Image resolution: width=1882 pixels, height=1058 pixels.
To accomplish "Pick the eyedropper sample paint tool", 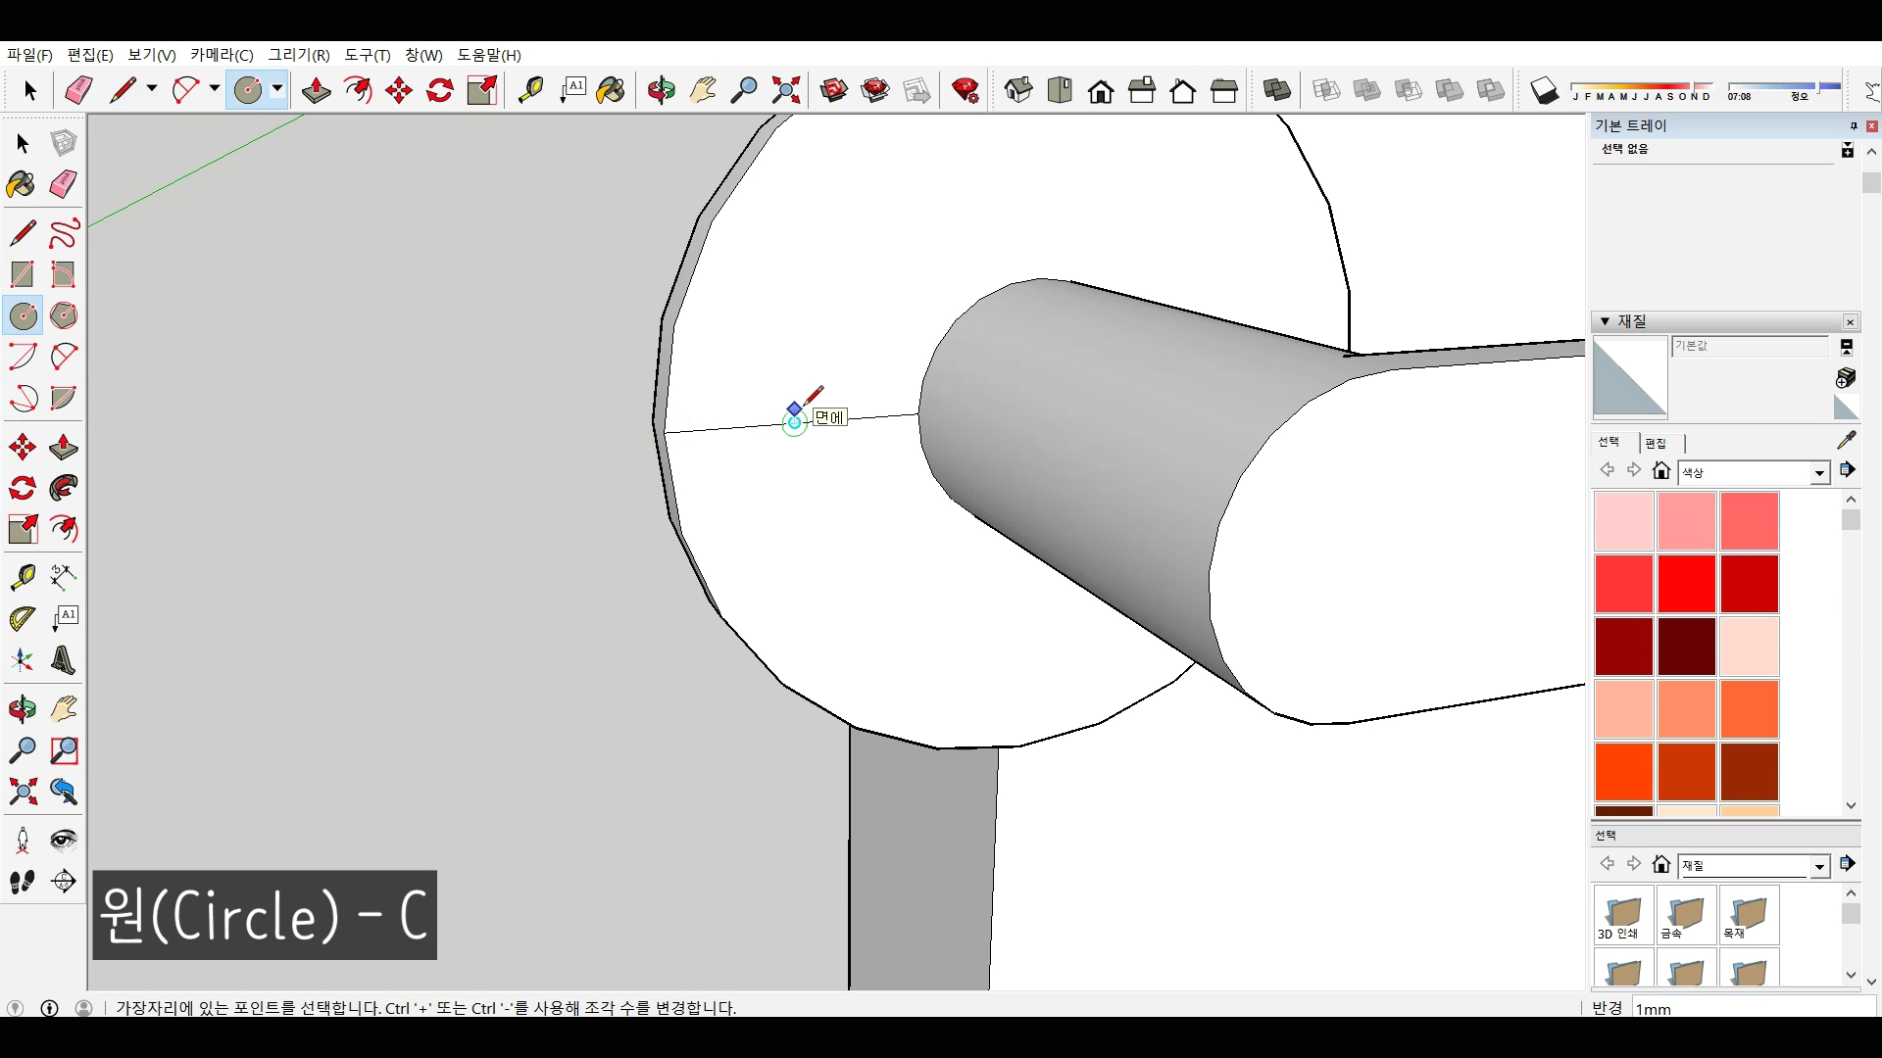I will [1847, 440].
